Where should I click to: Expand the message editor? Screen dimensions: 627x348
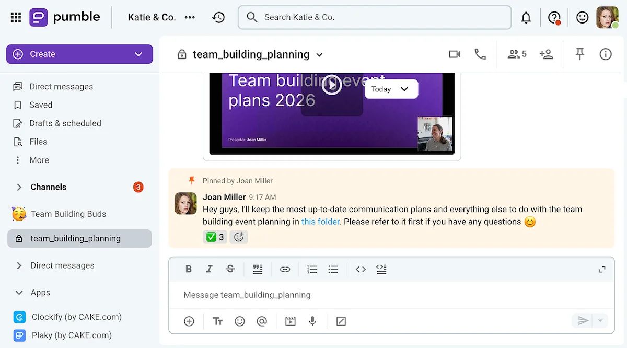pos(602,269)
